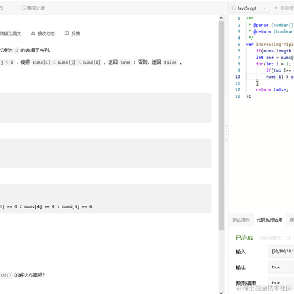Viewport: 294px width, 294px height.
Task: Open the 反馈 feedback link
Action: pyautogui.click(x=72, y=33)
